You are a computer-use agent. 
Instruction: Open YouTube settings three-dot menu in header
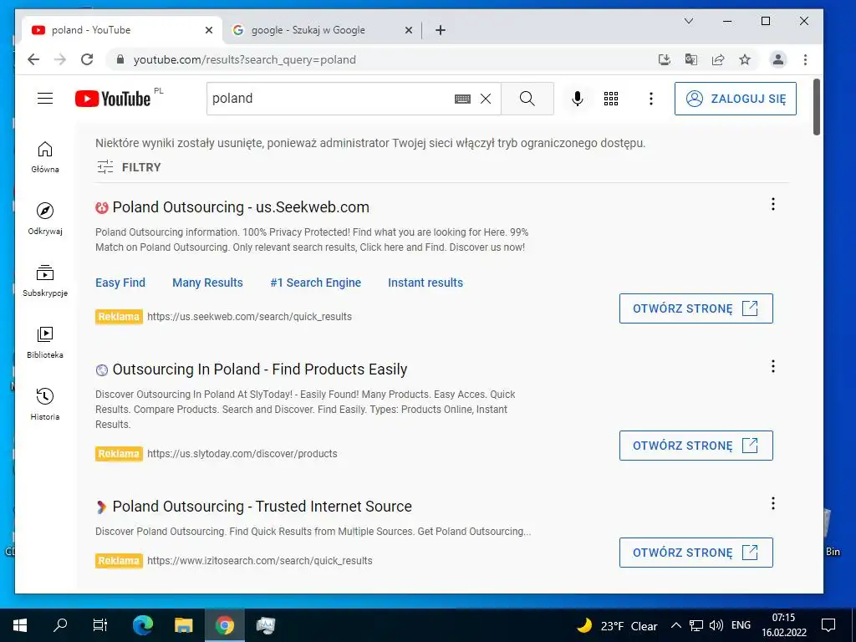(650, 99)
